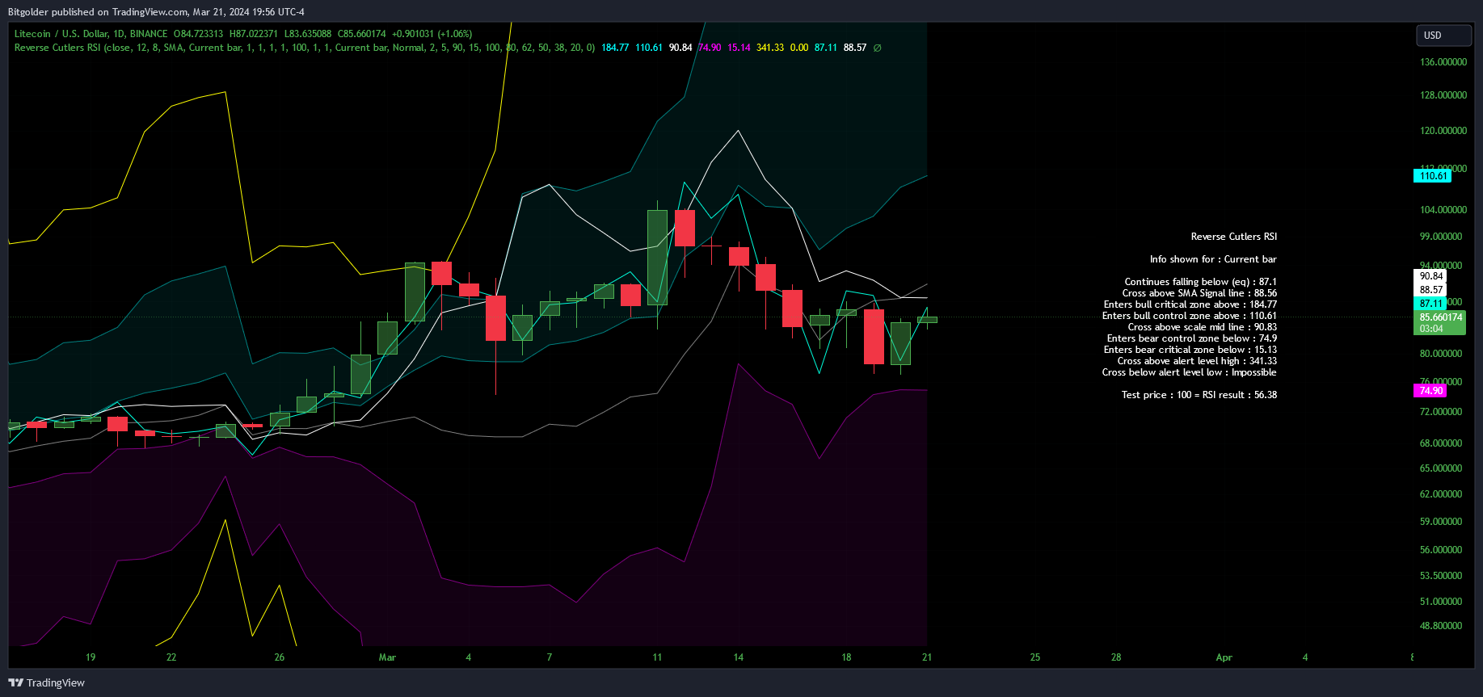Click the 87.11 price axis label
Viewport: 1483px width, 697px height.
(1431, 304)
